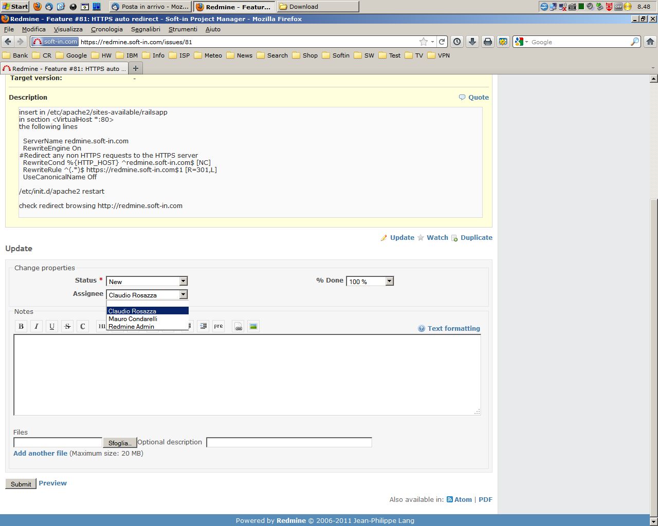Apply bold formatting in Notes toolbar

(x=21, y=326)
